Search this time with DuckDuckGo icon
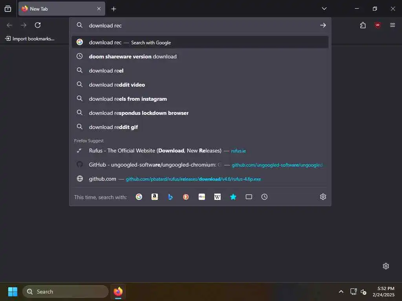 (x=186, y=197)
